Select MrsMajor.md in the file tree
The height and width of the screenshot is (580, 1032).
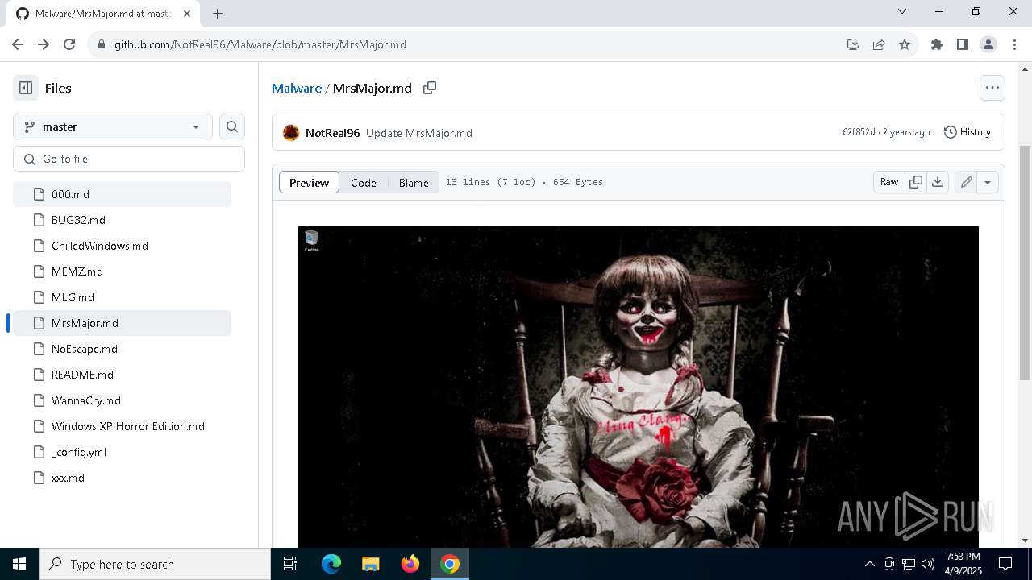123,323
